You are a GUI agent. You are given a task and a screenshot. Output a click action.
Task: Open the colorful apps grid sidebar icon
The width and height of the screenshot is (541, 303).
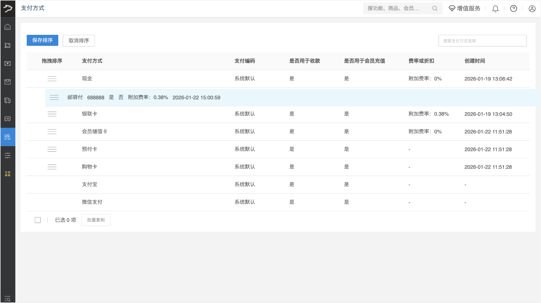(8, 174)
